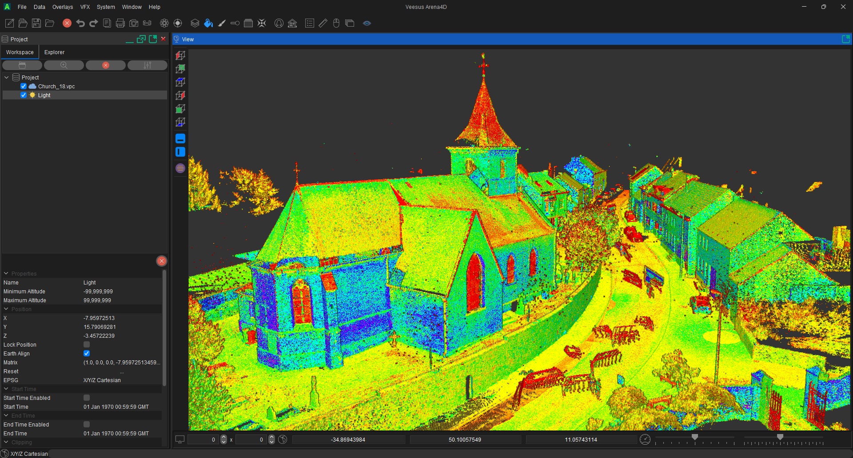Select the front-face view cube icon
853x458 pixels.
point(180,109)
